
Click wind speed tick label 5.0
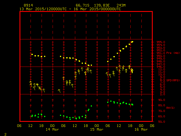162,87
